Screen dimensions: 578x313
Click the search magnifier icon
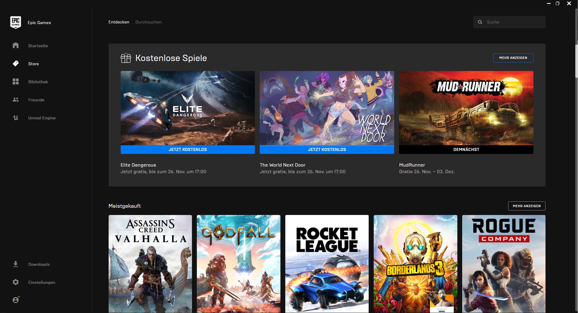480,22
